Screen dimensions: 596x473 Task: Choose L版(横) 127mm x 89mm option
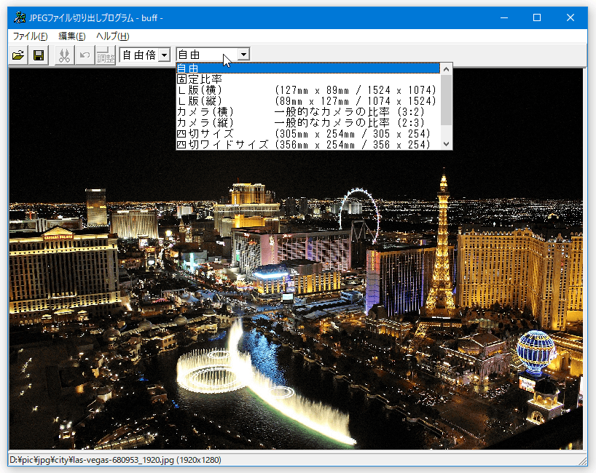pyautogui.click(x=308, y=90)
